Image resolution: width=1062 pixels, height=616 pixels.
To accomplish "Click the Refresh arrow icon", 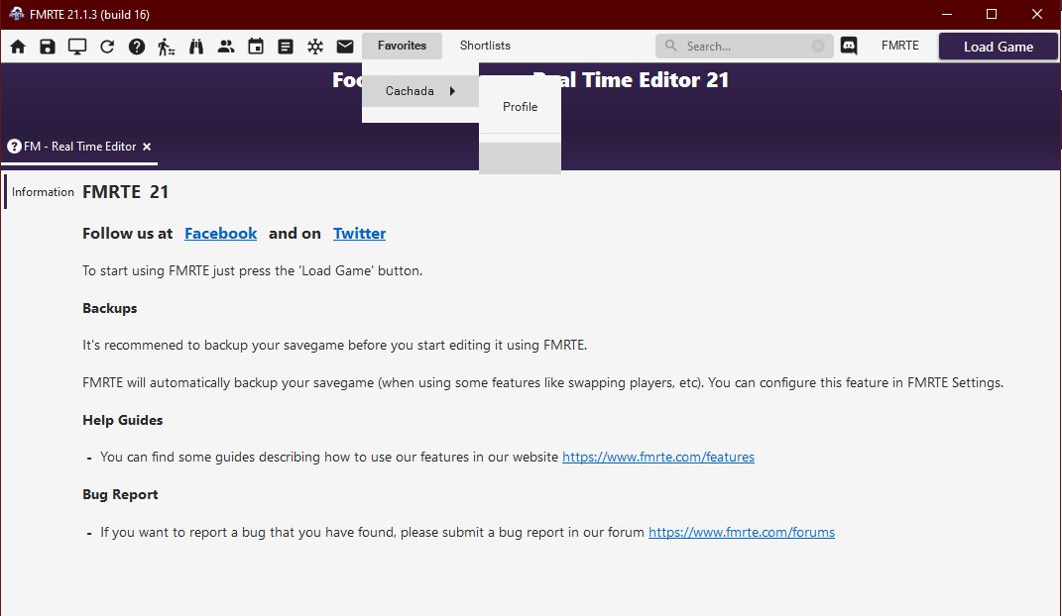I will 107,46.
